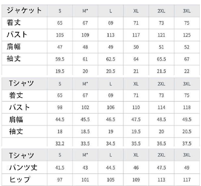Viewport: 201px width, 186px height.
Task: Select the ヒップ row label
Action: (20, 179)
